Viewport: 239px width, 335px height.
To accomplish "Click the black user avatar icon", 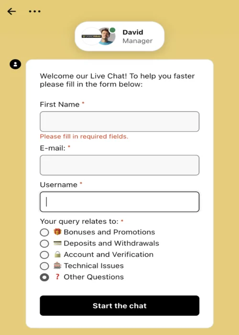I will [x=15, y=64].
